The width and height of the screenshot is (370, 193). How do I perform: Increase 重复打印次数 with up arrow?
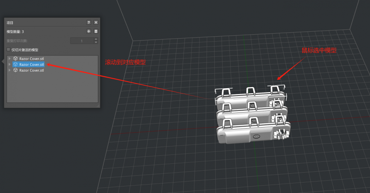[96, 39]
